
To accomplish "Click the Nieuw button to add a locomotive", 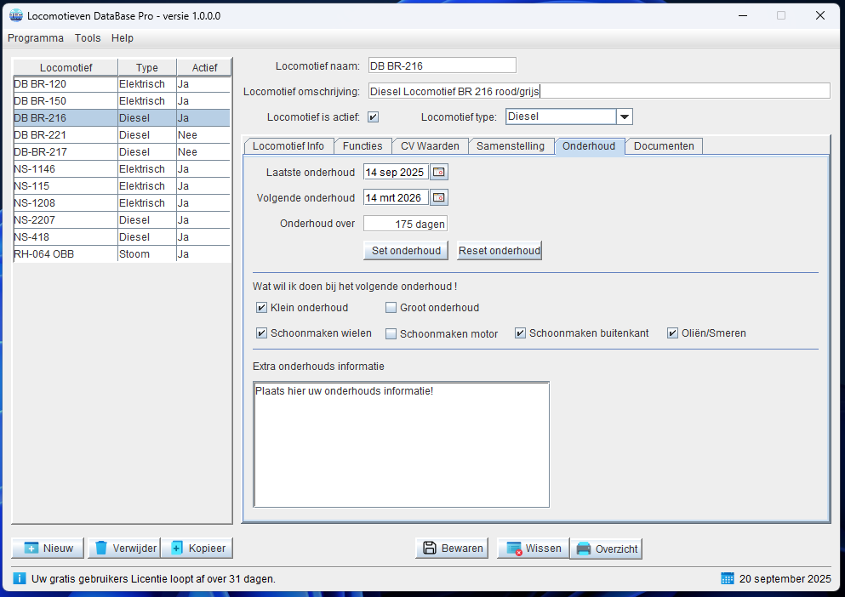I will [49, 549].
